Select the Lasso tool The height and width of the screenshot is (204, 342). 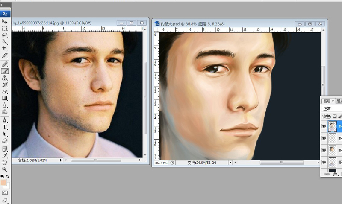coord(4,35)
